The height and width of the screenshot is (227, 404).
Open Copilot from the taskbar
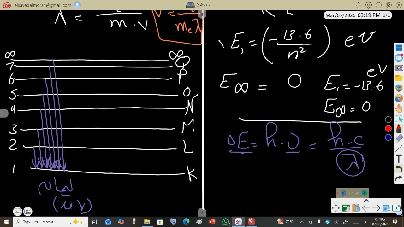click(x=121, y=222)
